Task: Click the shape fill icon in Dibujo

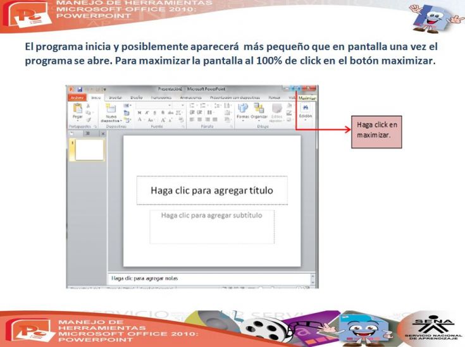Action: point(289,106)
